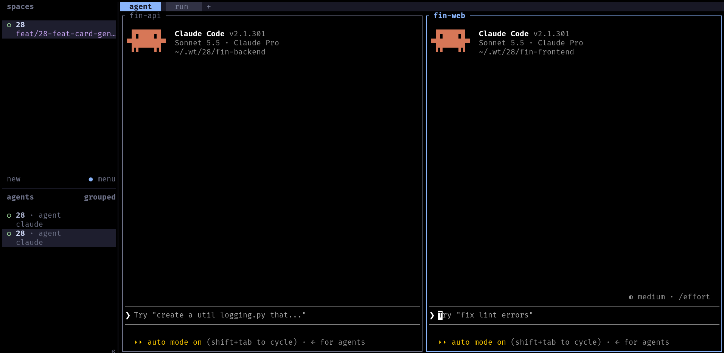724x353 pixels.
Task: Click the /effort text in fin-web
Action: [x=694, y=297]
